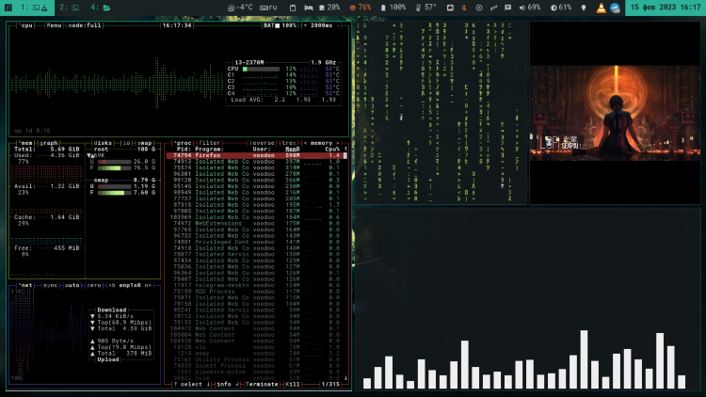Select previous sort column left of memory
706x397 pixels.
pos(305,143)
